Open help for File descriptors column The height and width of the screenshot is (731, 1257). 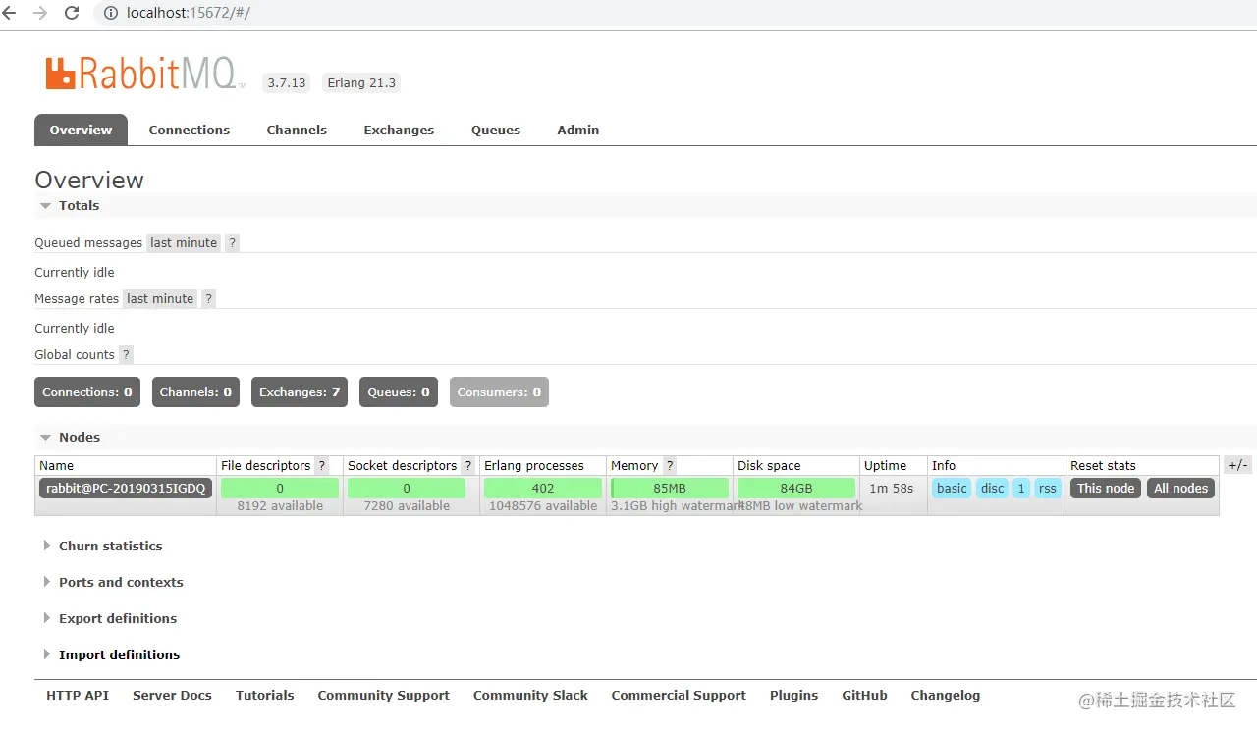tap(321, 466)
